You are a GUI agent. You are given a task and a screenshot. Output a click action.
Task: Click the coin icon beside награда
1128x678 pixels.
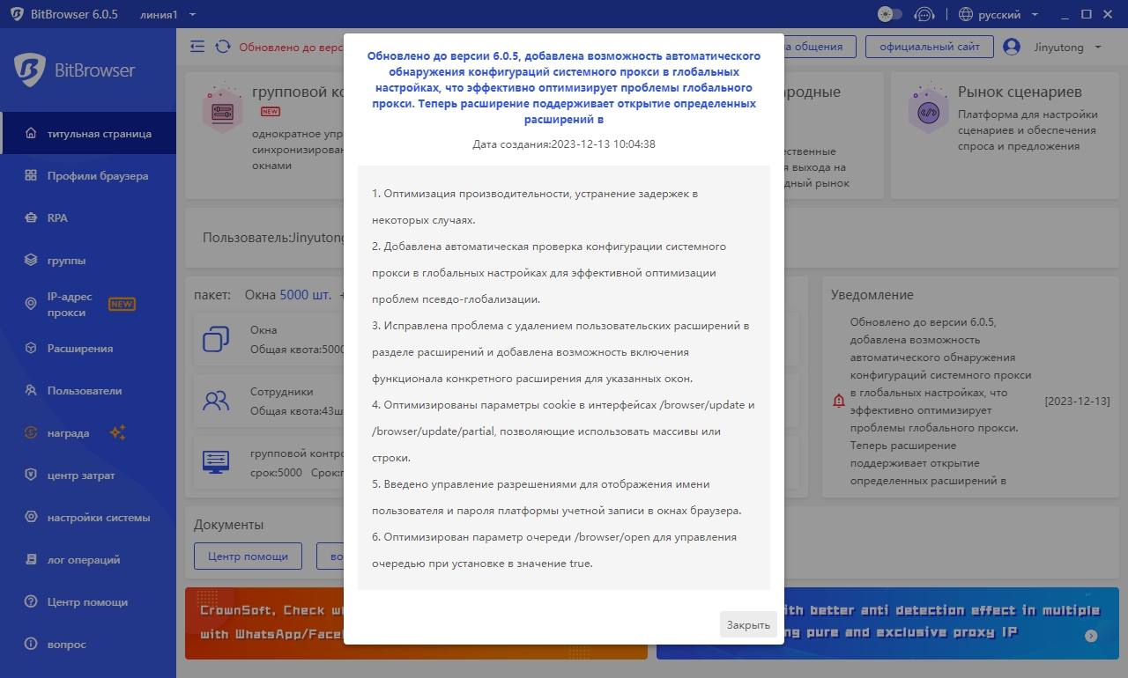pyautogui.click(x=31, y=433)
